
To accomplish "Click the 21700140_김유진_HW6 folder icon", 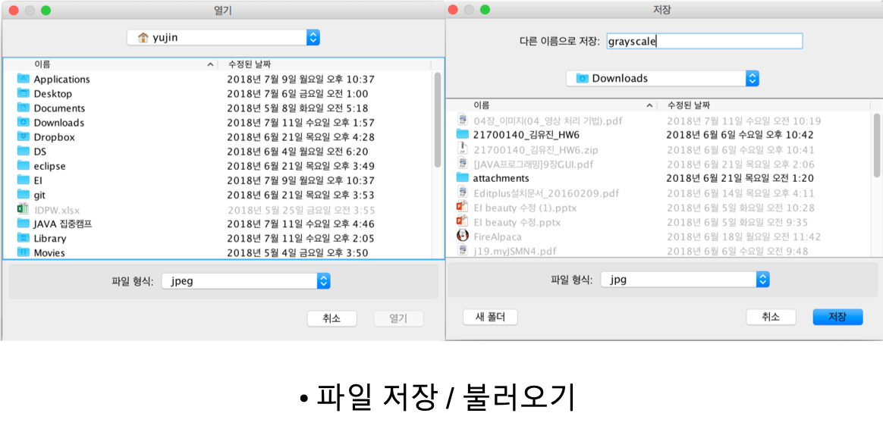I will pyautogui.click(x=462, y=134).
